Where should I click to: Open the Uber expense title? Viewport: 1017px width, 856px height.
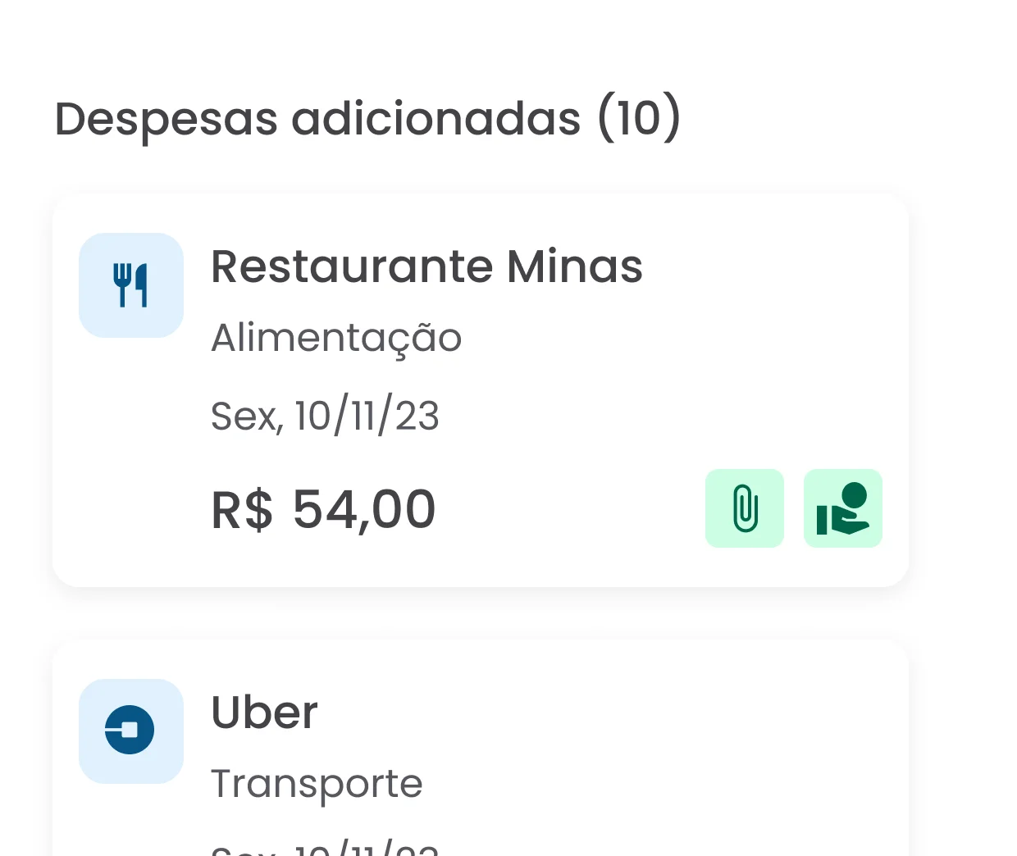[x=264, y=713]
